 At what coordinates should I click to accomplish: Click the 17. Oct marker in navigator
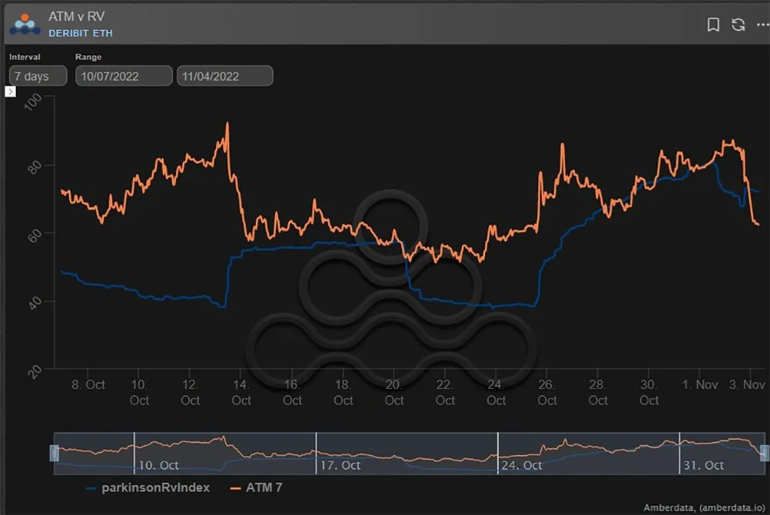tap(340, 465)
